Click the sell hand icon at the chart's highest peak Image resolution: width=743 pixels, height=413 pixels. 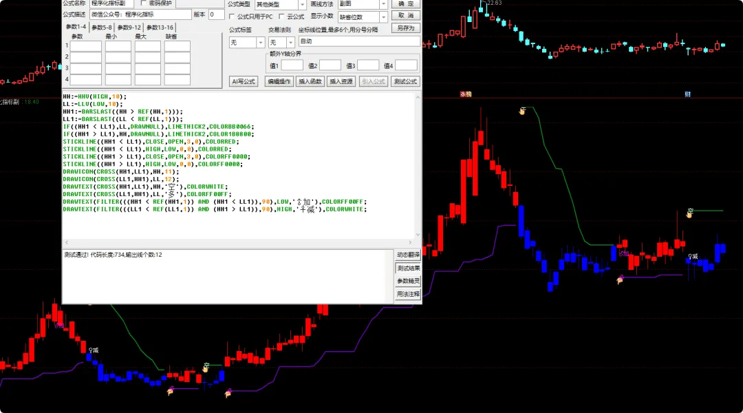(522, 112)
